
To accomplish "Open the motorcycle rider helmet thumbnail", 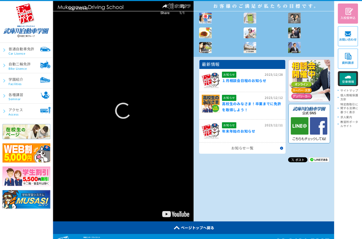I will (x=250, y=33).
